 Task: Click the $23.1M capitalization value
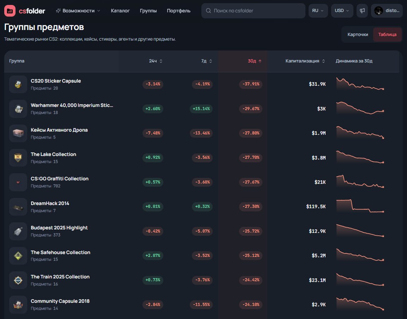(x=317, y=280)
